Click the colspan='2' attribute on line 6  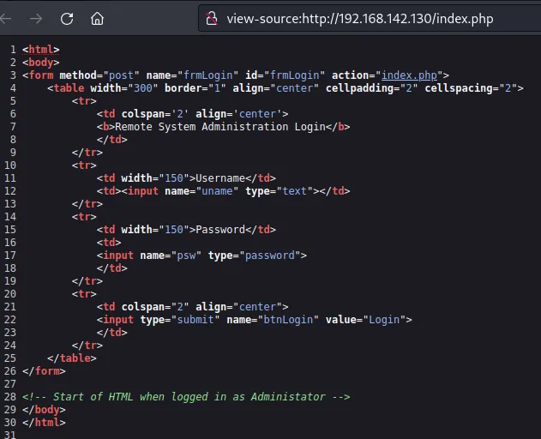pos(155,114)
